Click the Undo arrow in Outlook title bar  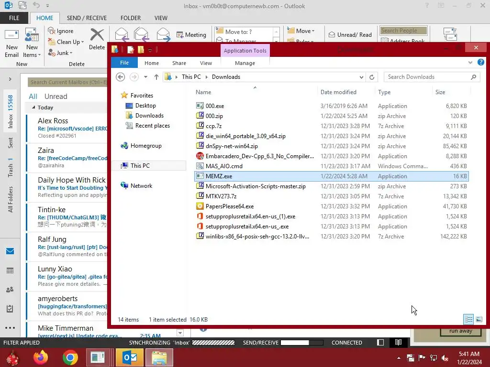pos(36,5)
